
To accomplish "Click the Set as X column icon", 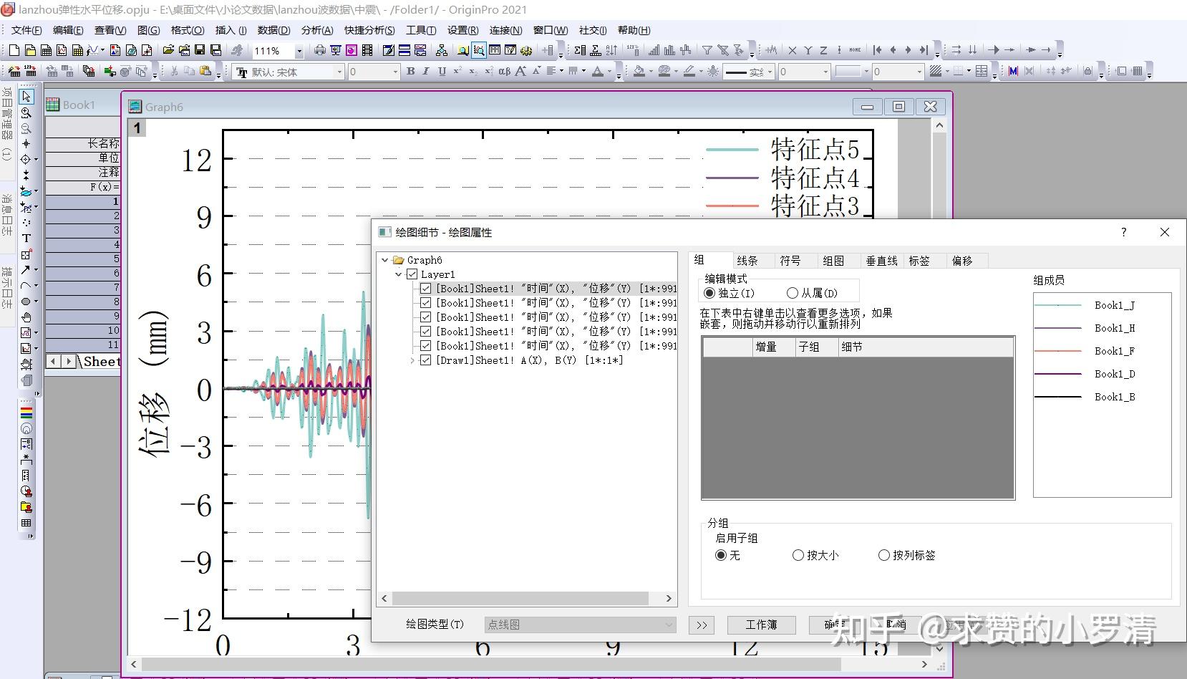I will (x=792, y=50).
